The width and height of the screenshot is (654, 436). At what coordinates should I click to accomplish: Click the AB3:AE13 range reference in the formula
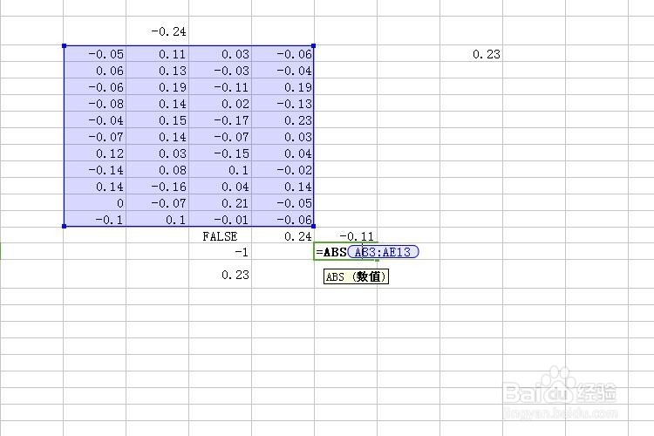pos(383,252)
